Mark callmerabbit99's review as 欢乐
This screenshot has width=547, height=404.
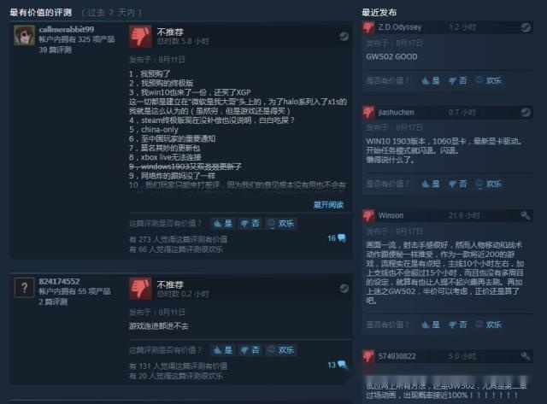tap(281, 224)
